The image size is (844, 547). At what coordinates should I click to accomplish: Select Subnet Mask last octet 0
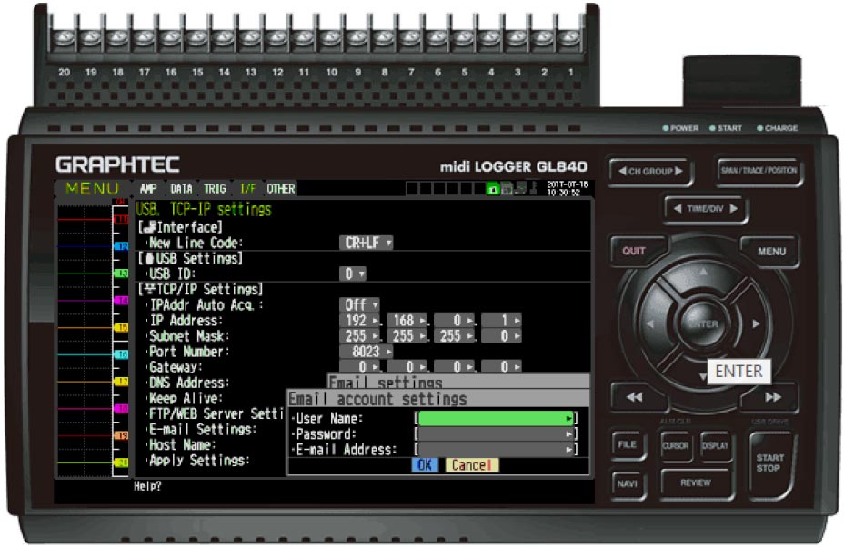[x=501, y=336]
